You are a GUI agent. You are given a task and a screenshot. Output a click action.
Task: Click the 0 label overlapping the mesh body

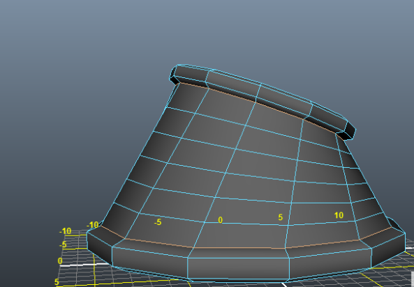(220, 220)
